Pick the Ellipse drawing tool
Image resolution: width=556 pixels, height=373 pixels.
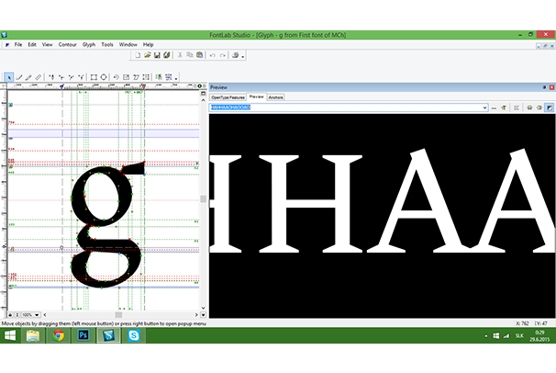coord(104,77)
